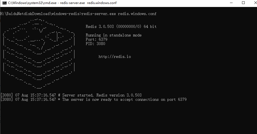Click the "Server started" log line

point(71,95)
